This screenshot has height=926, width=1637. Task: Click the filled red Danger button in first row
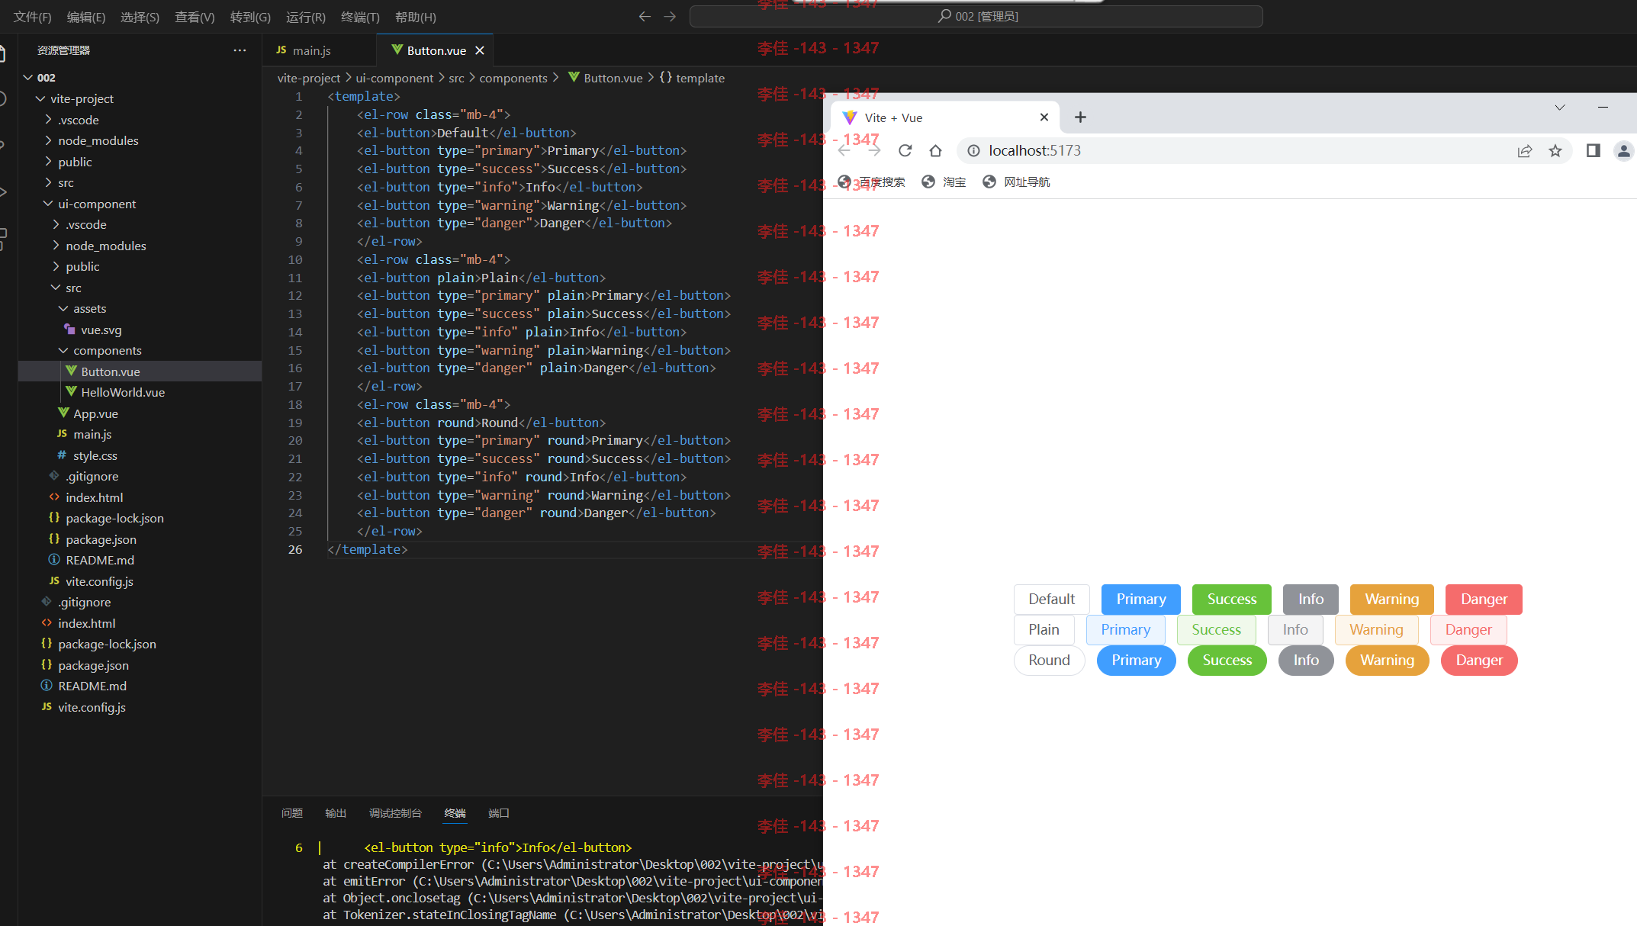1484,599
